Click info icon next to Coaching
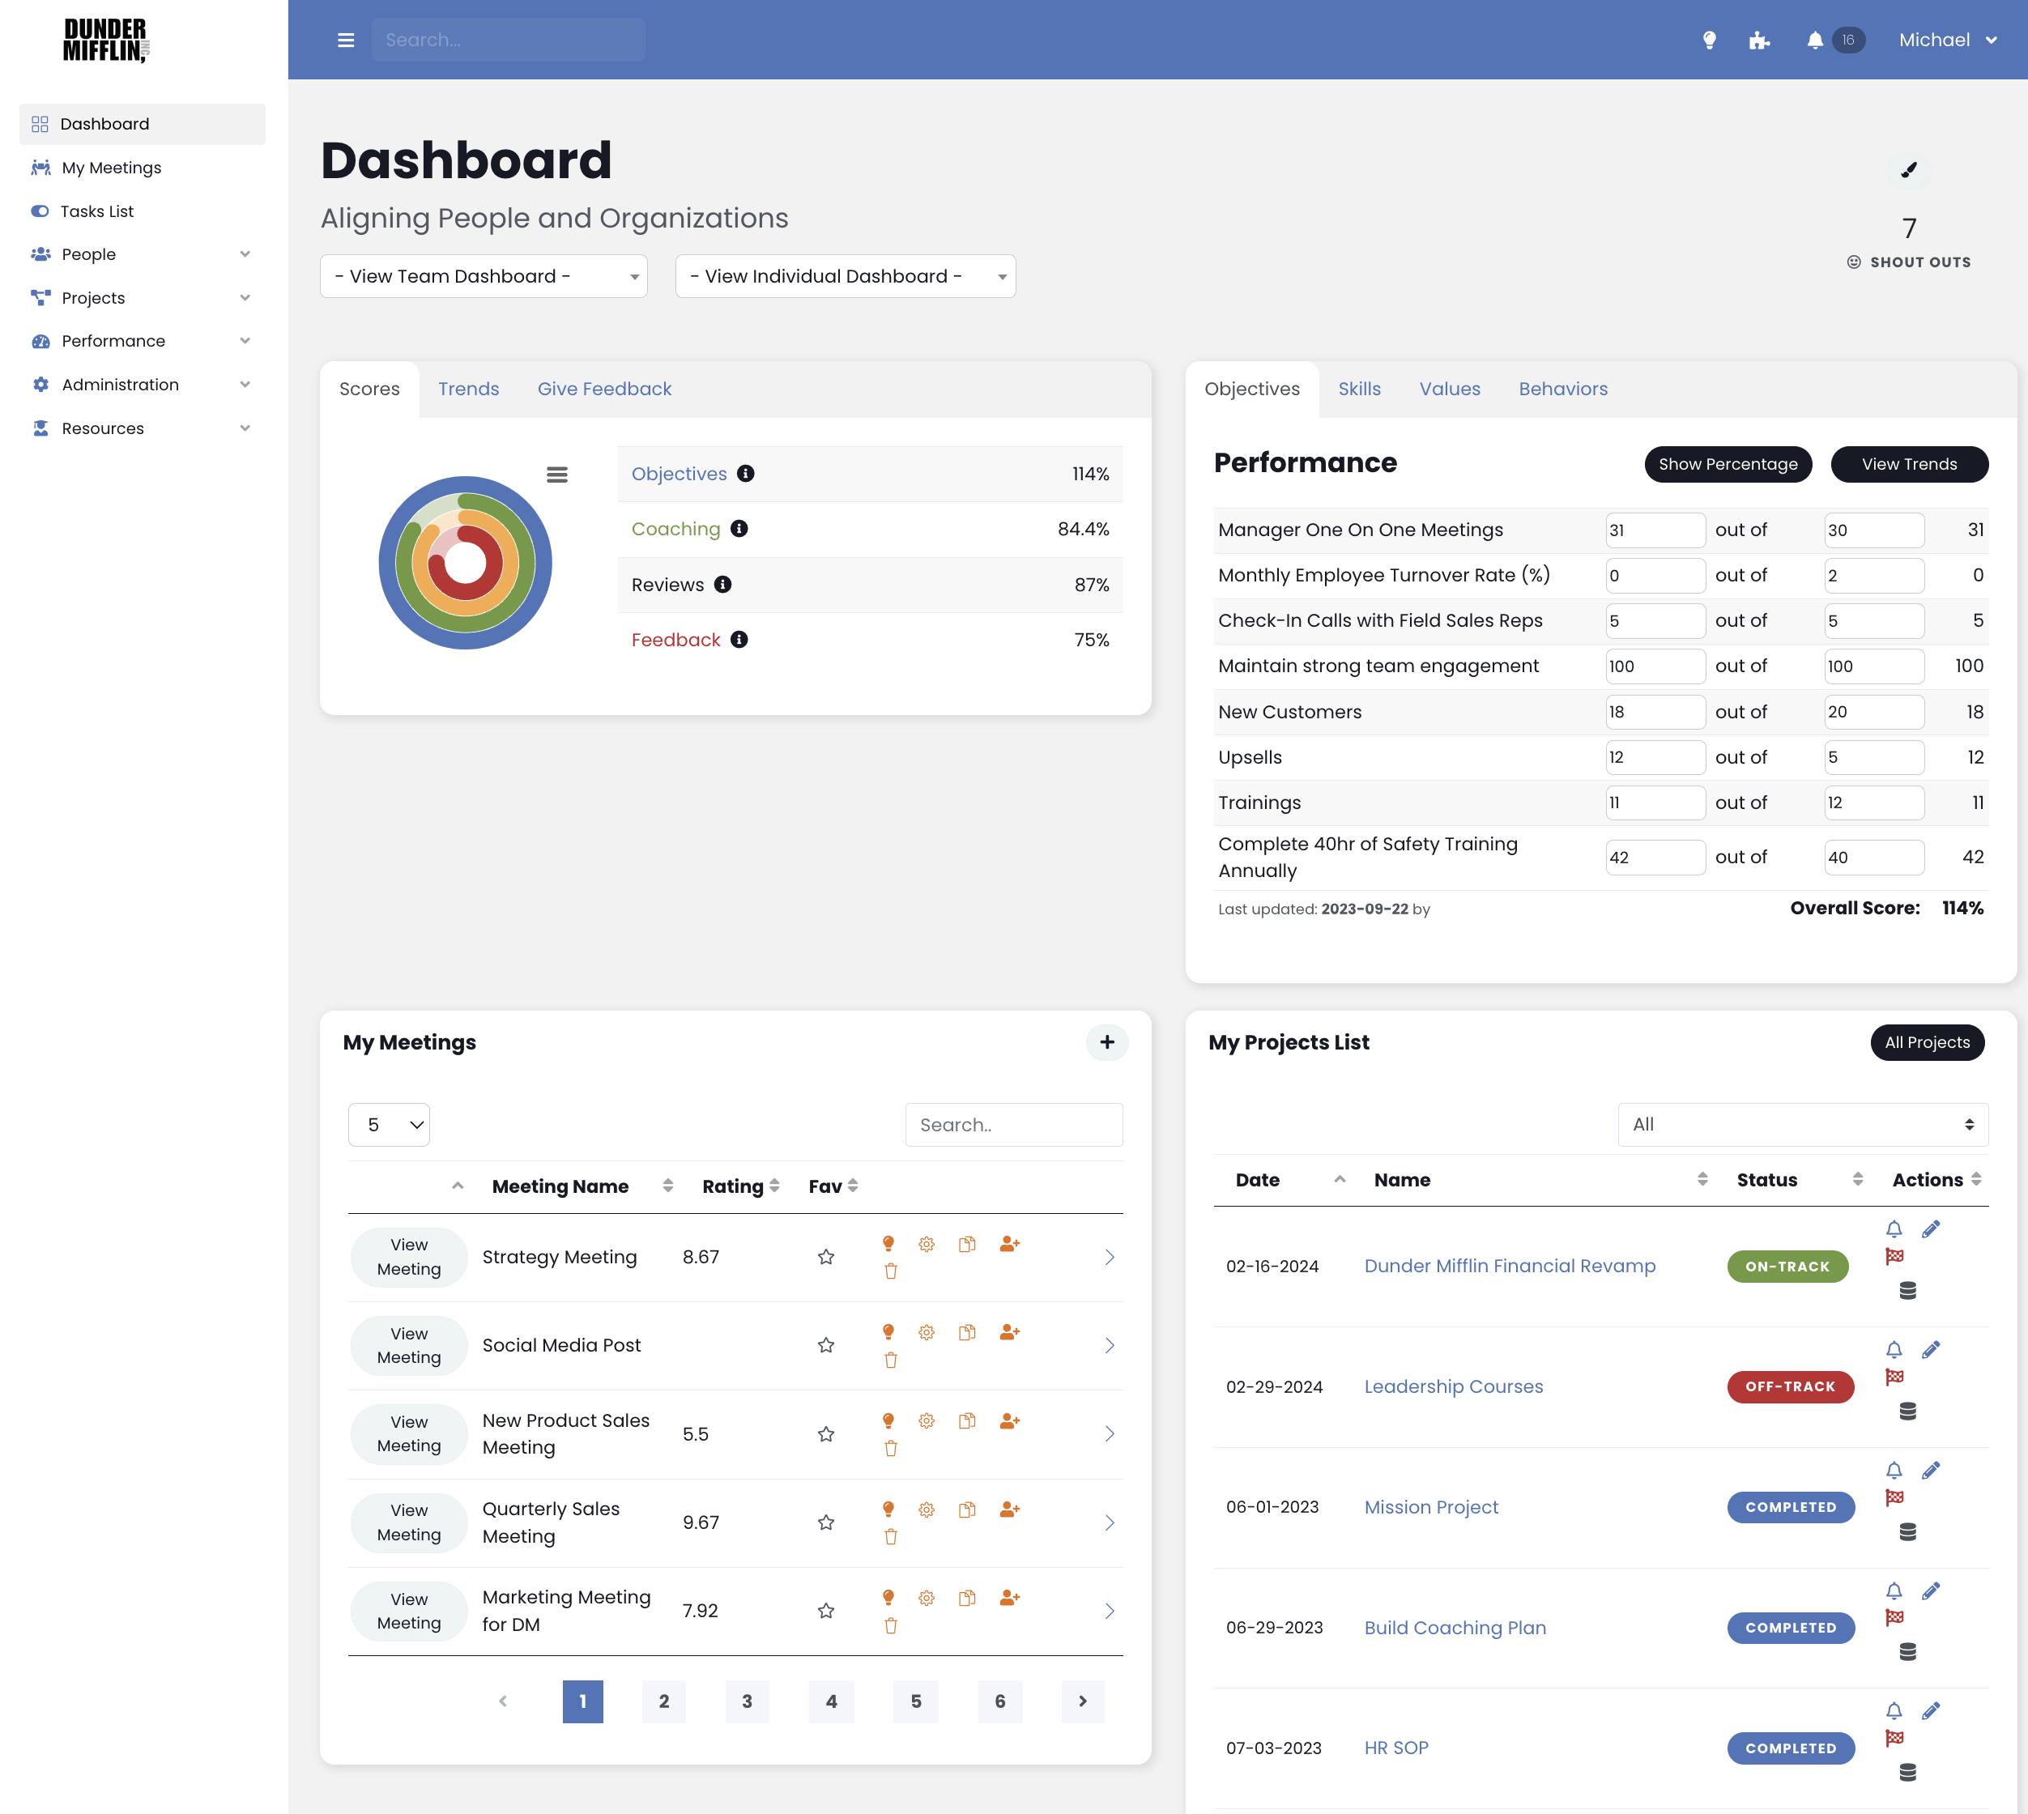 coord(739,530)
